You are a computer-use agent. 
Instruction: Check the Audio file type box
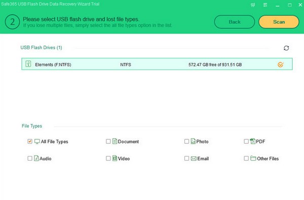[x=30, y=158]
